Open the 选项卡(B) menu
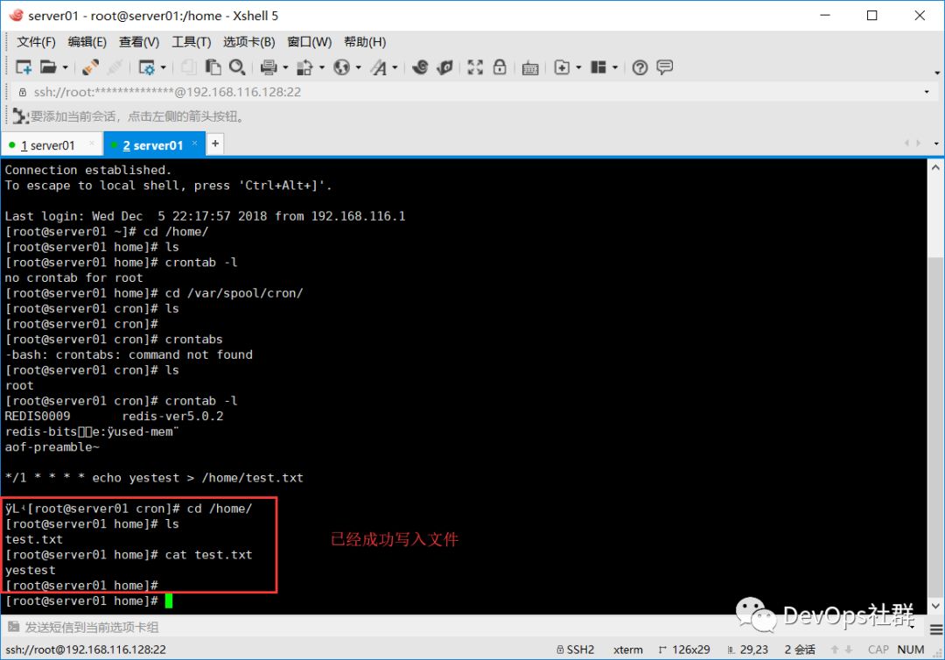Viewport: 945px width, 660px height. click(x=248, y=42)
